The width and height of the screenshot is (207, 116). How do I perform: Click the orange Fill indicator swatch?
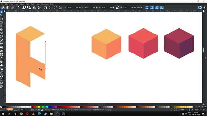point(10,109)
